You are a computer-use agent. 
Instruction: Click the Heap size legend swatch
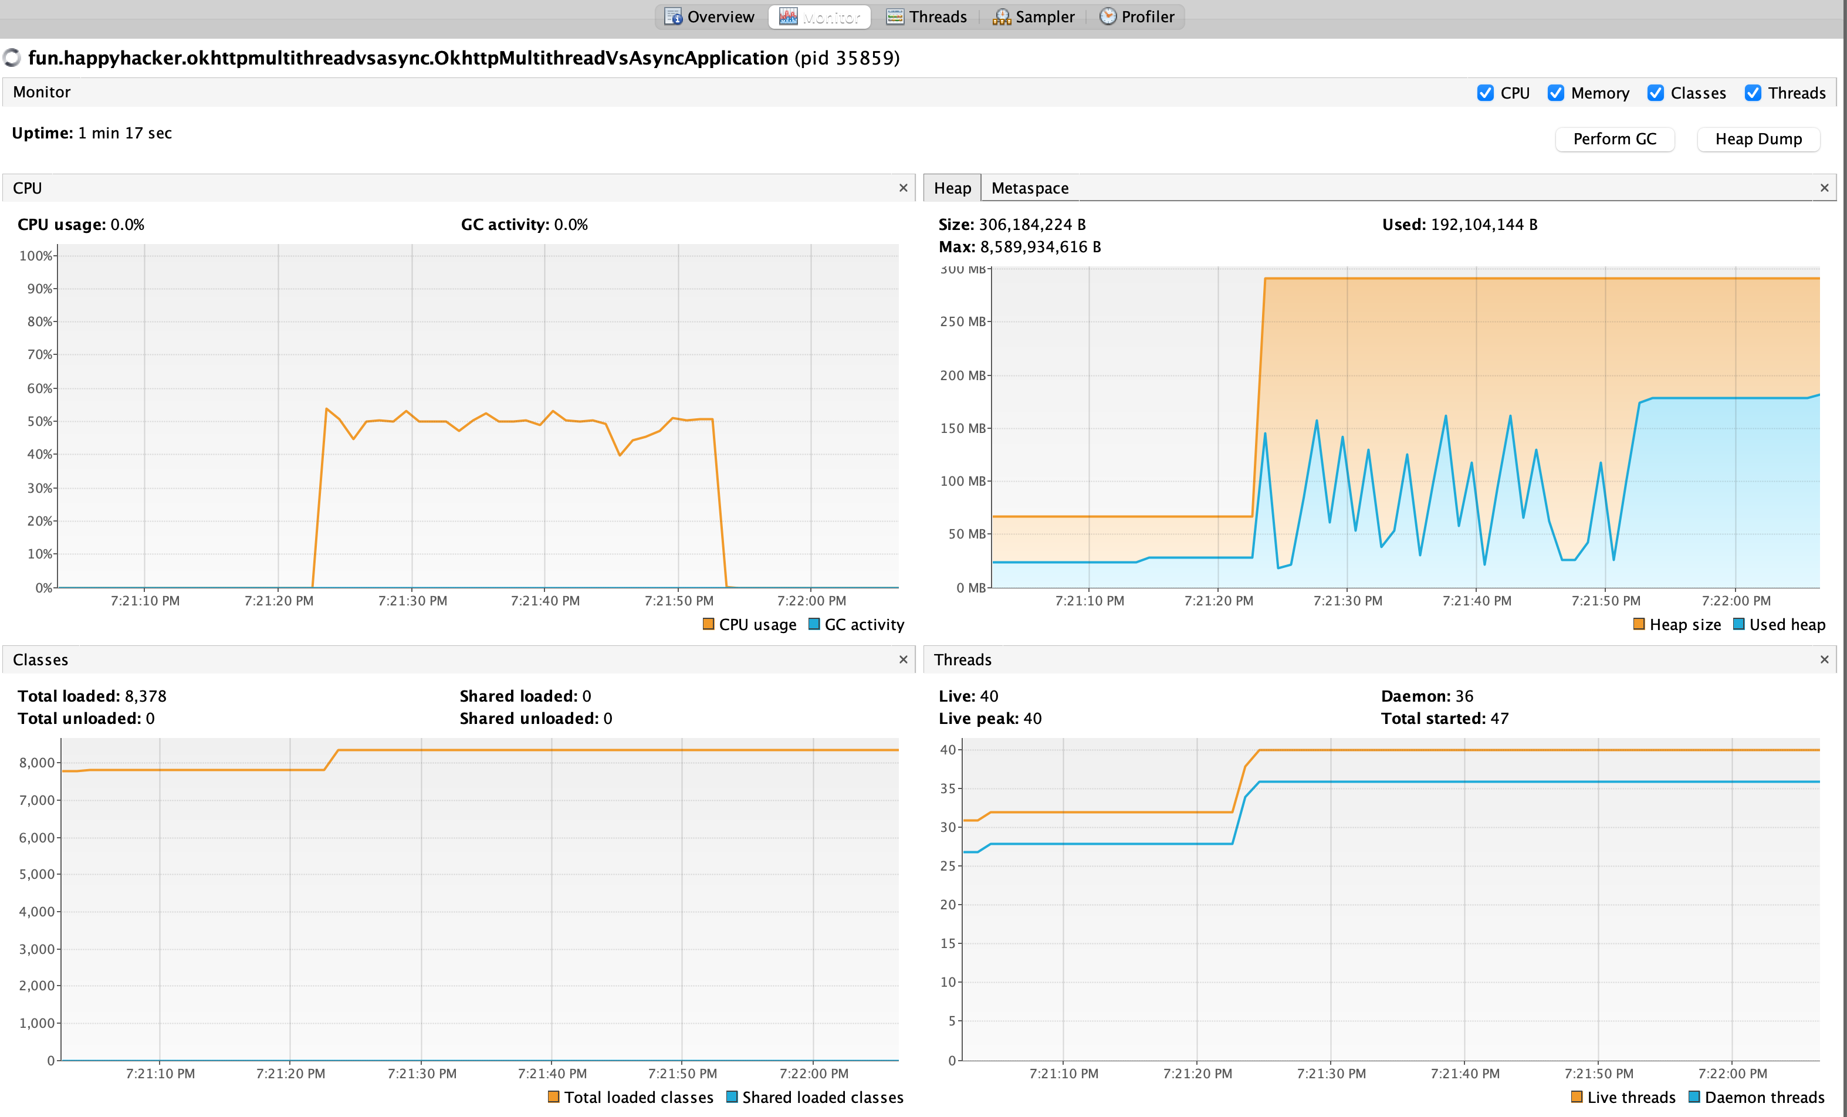(1639, 624)
